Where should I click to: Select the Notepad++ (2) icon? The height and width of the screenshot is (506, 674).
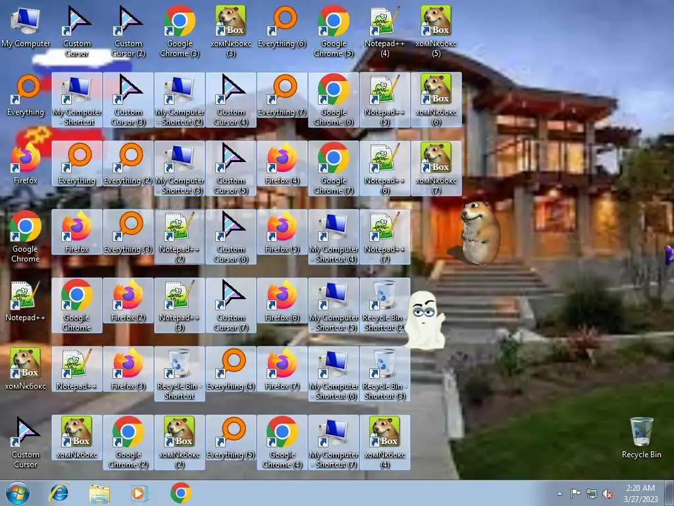pos(180,237)
